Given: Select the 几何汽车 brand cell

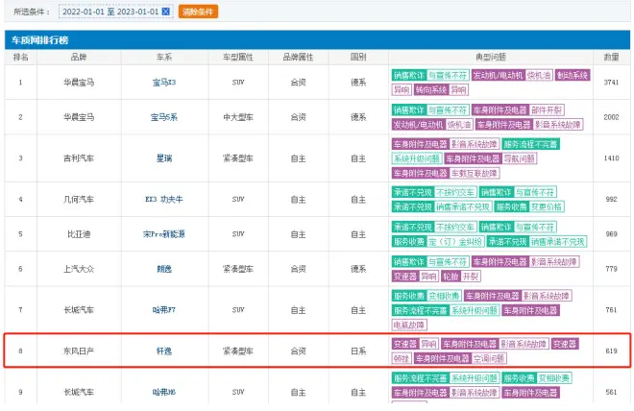Looking at the screenshot, I should point(79,199).
